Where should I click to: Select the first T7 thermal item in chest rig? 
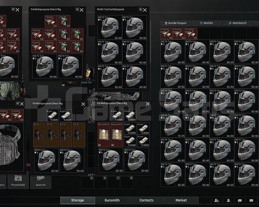click(x=39, y=135)
